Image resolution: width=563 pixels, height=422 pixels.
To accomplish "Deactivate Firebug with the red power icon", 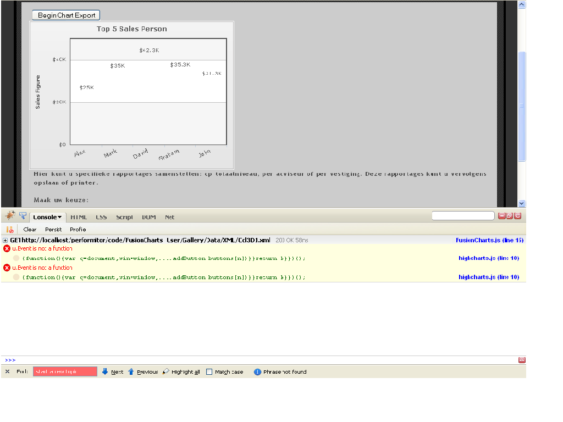I will tap(517, 216).
